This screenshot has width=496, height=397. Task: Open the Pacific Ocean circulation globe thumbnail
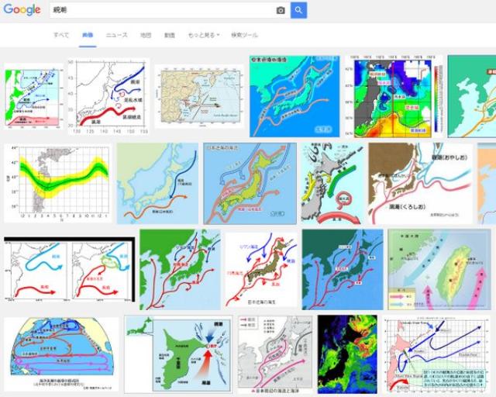pyautogui.click(x=61, y=354)
